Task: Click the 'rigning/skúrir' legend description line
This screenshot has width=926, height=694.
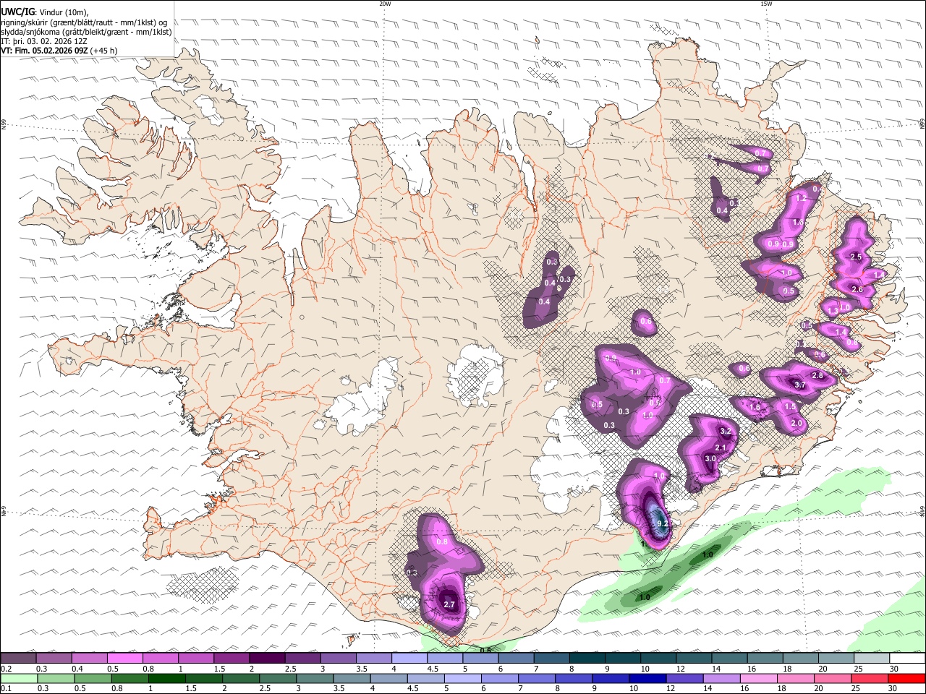Action: (84, 22)
